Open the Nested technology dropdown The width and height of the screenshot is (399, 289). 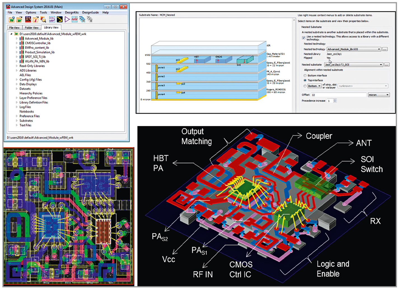tap(379, 49)
